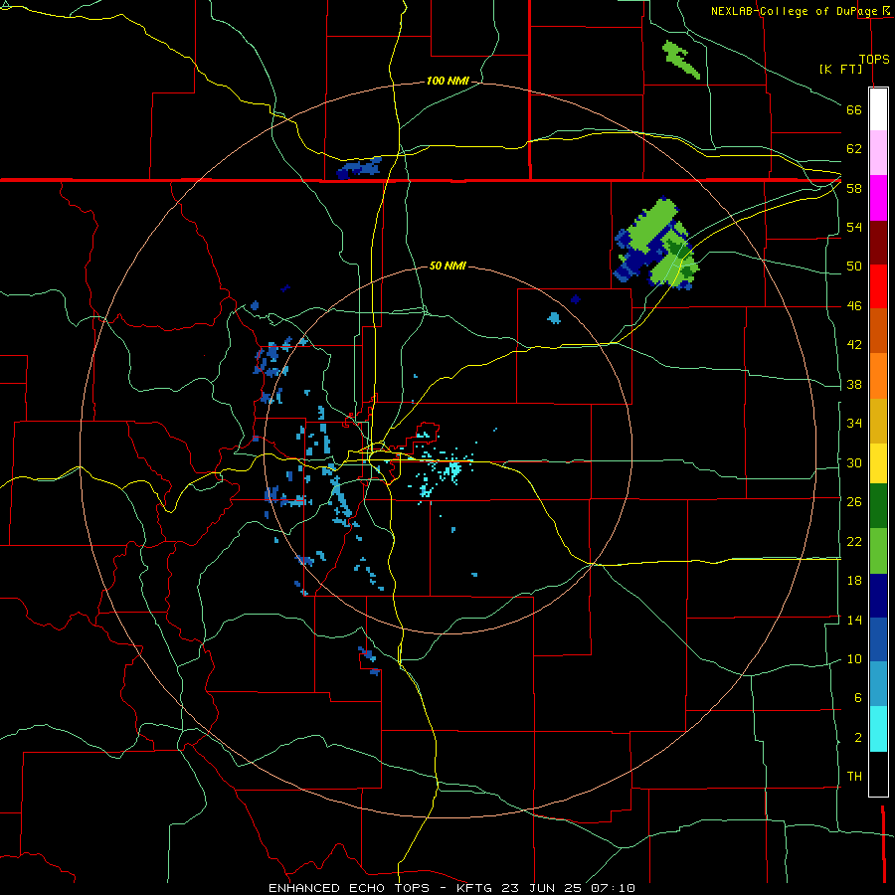Click legend value 22

click(854, 541)
